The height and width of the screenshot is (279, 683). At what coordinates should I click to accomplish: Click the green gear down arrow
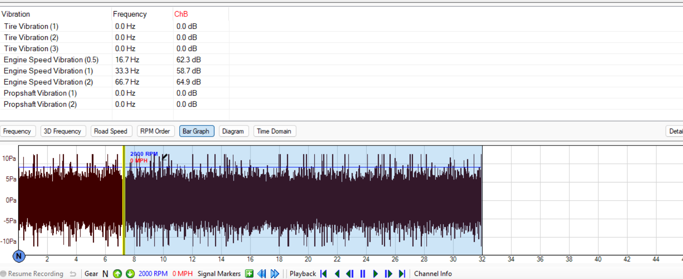[130, 274]
